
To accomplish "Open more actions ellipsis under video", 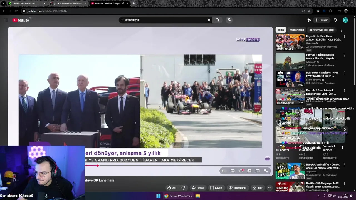I will [270, 188].
